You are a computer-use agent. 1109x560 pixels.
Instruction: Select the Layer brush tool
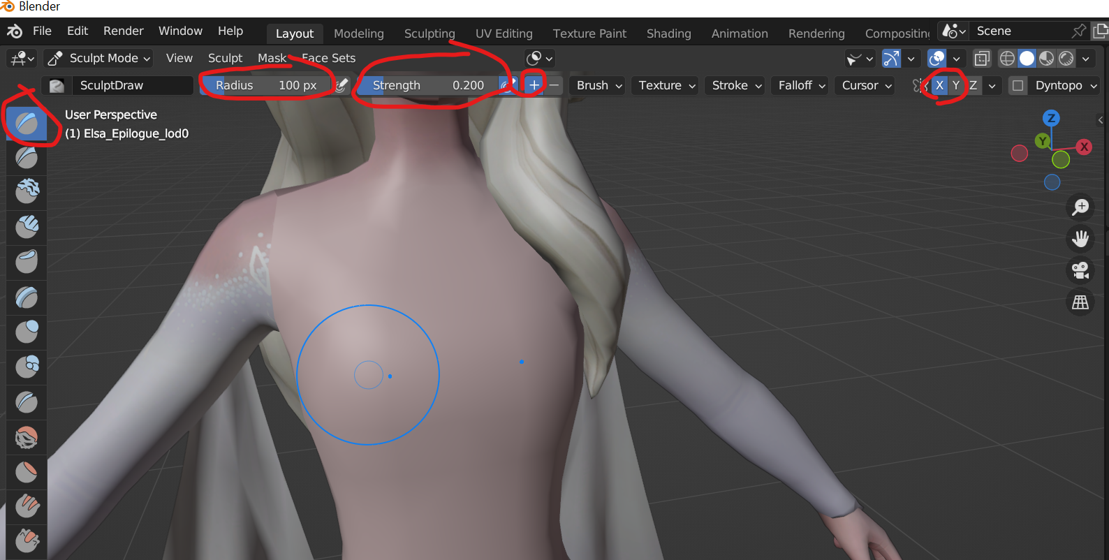click(27, 297)
